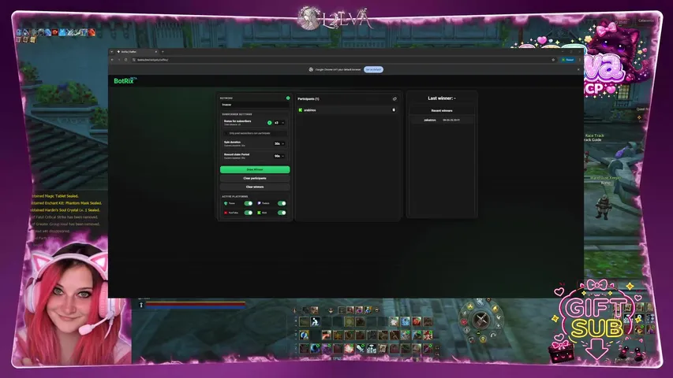Go back in the browser
This screenshot has height=378, width=673.
[x=113, y=60]
